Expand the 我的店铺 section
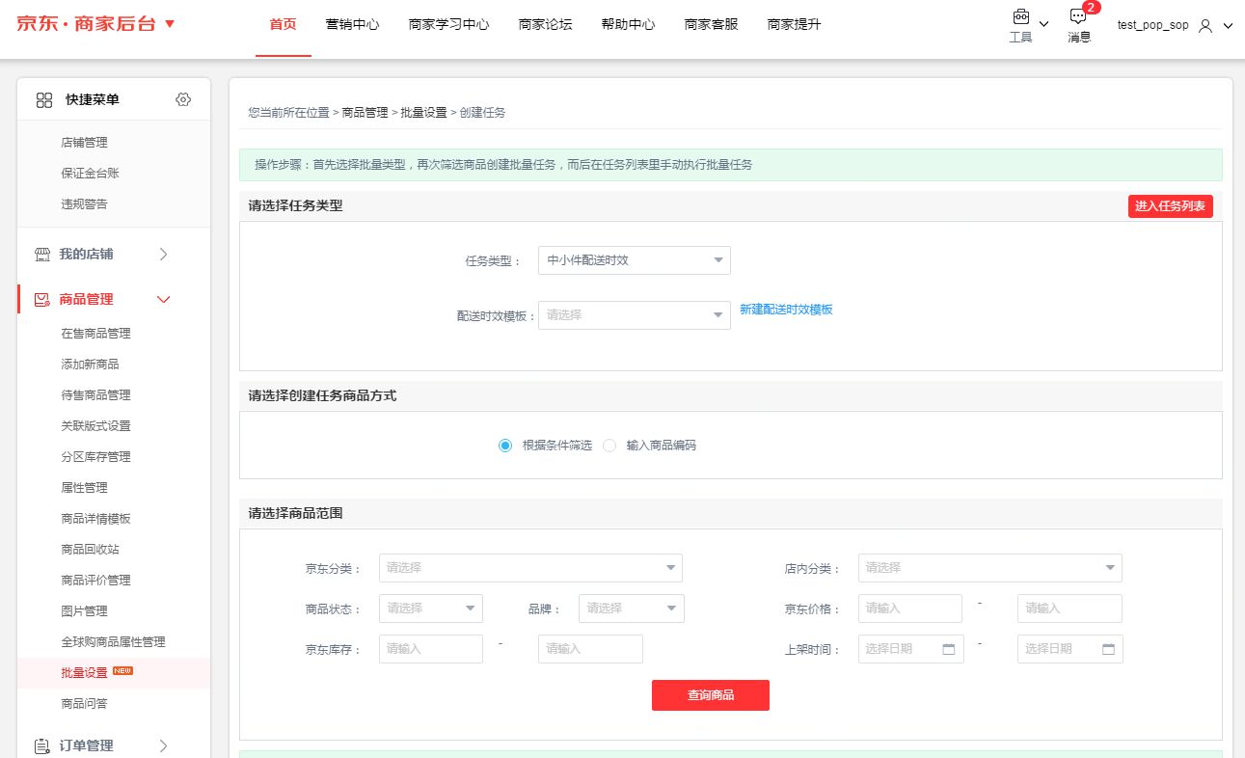Image resolution: width=1245 pixels, height=758 pixels. [x=164, y=255]
